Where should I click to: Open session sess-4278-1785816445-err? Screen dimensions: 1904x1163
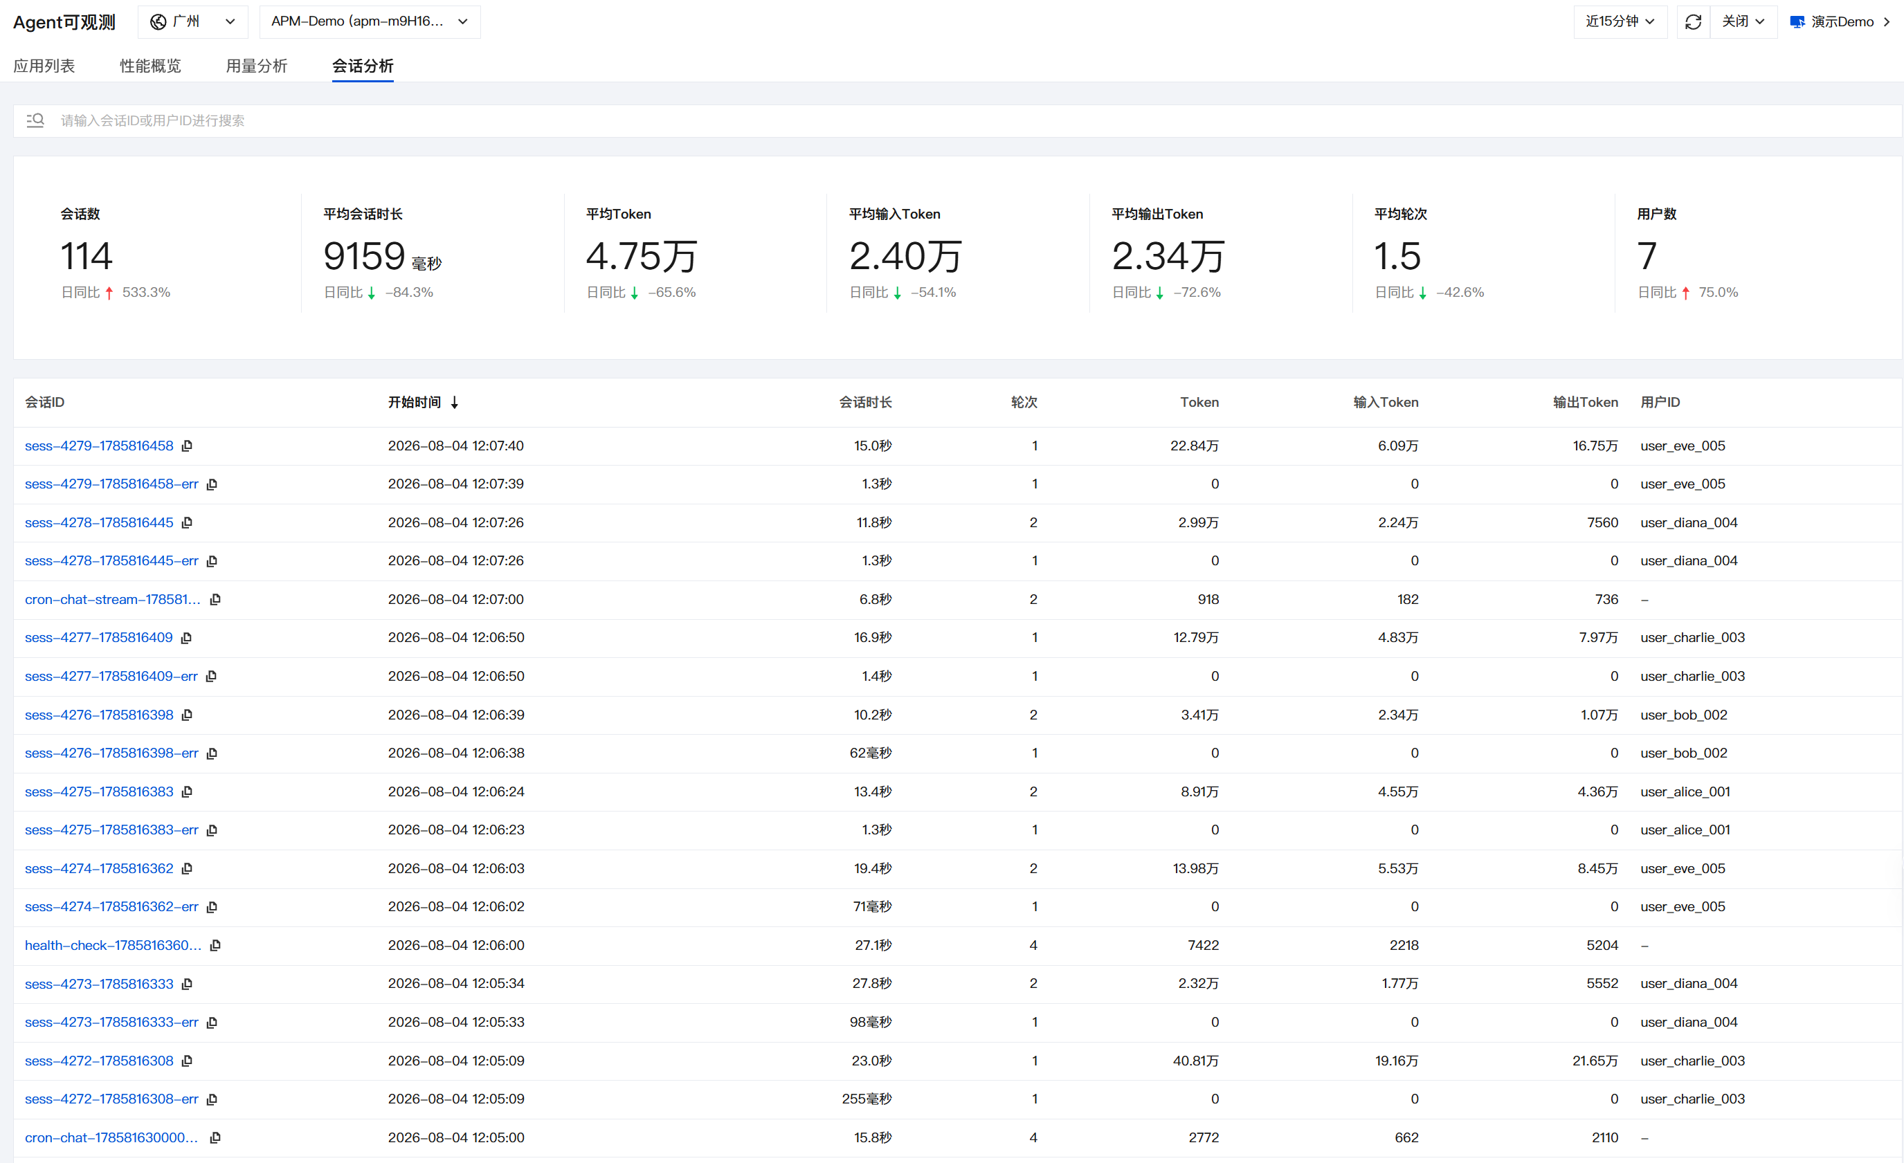point(111,560)
